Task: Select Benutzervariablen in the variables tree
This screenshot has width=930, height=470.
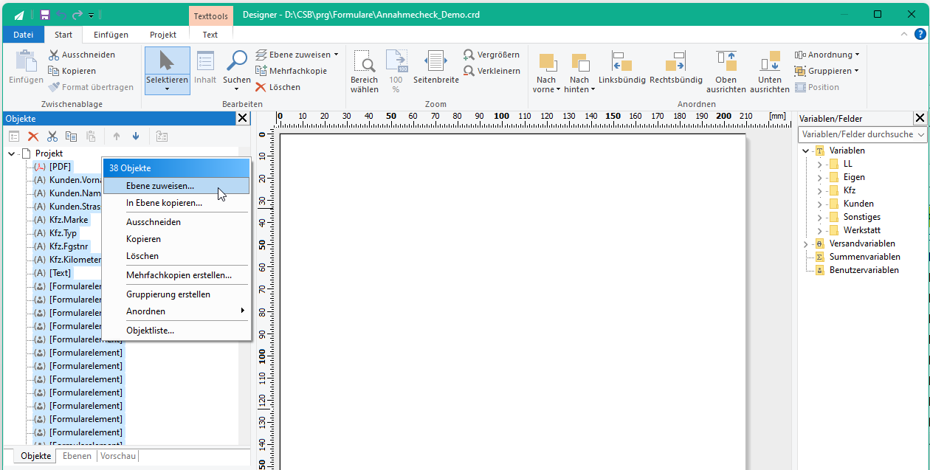Action: tap(864, 270)
